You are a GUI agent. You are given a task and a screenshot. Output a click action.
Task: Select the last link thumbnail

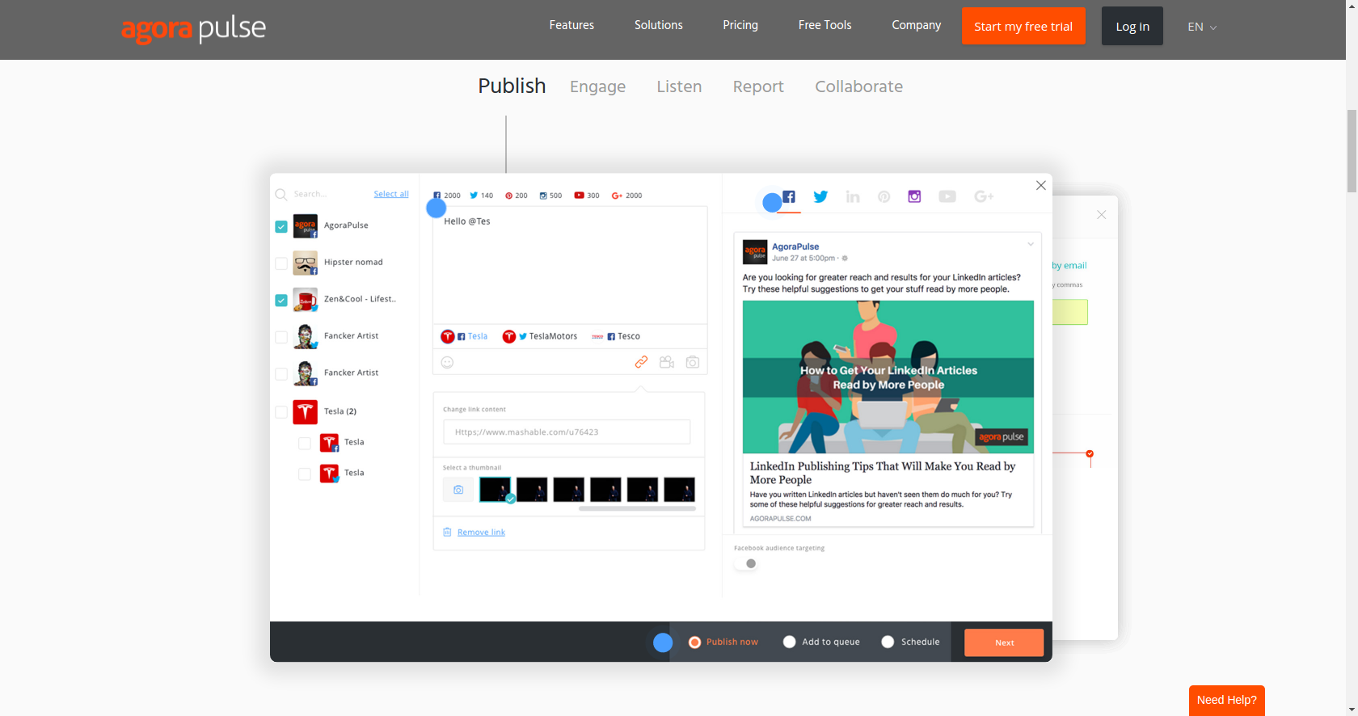(679, 490)
